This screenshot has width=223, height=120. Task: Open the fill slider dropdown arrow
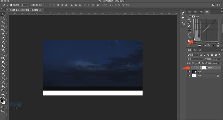point(219,63)
